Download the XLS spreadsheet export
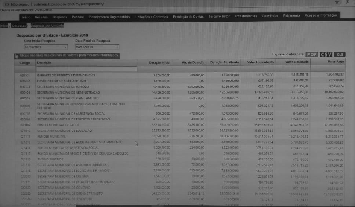The image size is (355, 207). tap(340, 54)
